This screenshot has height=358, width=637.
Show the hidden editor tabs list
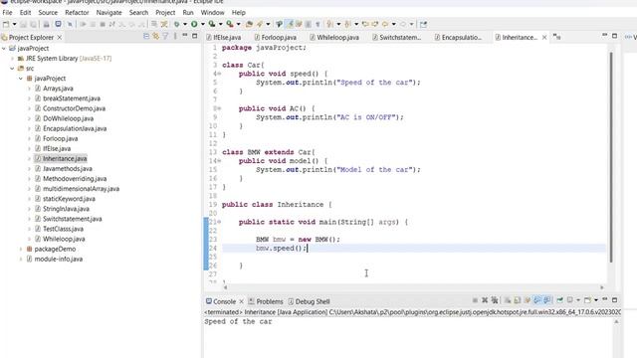tap(557, 37)
